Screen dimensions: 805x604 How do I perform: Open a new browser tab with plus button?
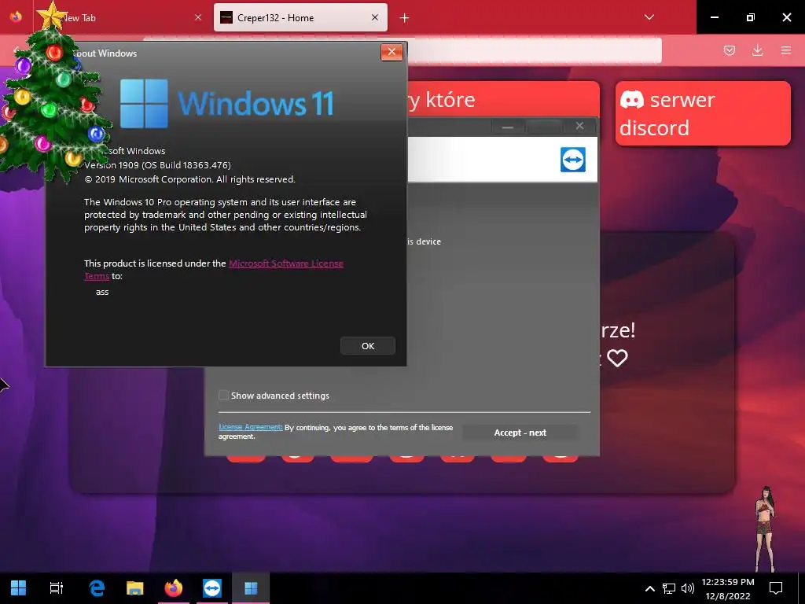pyautogui.click(x=405, y=18)
